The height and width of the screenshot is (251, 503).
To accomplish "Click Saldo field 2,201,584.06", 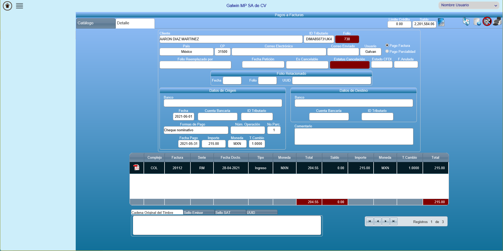I will 424,24.
